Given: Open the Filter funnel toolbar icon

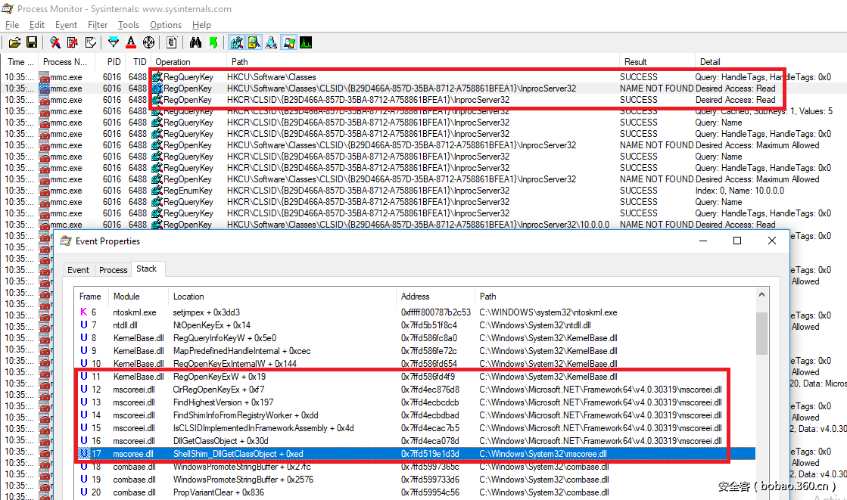Looking at the screenshot, I should click(x=114, y=42).
